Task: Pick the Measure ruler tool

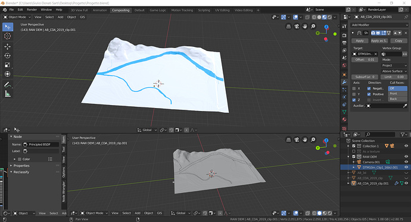Action: point(8,94)
